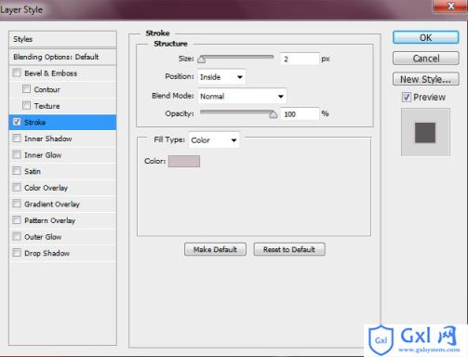Select the Outer Glow style entry
Screen dimensions: 468x357
pyautogui.click(x=62, y=237)
